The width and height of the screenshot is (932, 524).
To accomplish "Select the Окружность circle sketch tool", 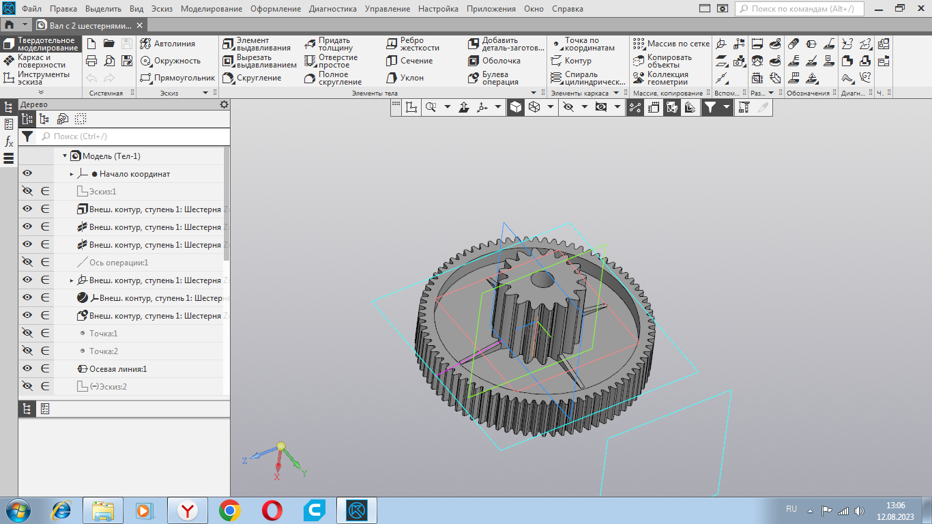I will [171, 61].
